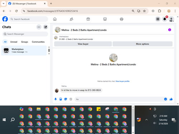Click chat list scroll down arrow
Screen dimensions: 179x134
click(49, 54)
